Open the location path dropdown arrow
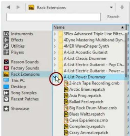Screen dimensions: 130x136 coord(111,7)
